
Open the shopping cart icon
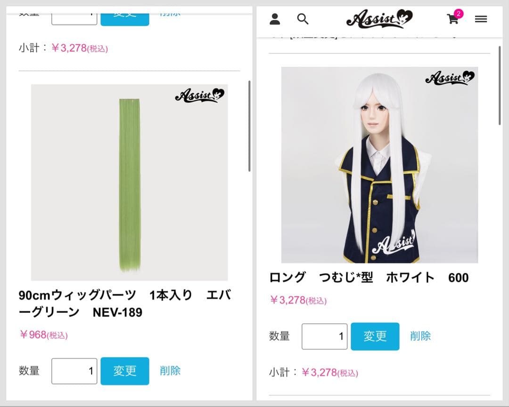click(x=452, y=19)
